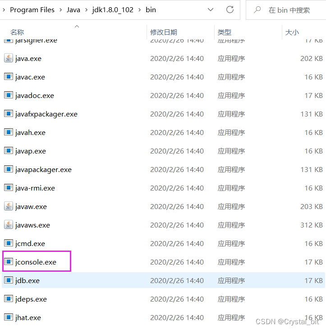Select the javapackager.exe file name
326x330 pixels.
(43, 170)
